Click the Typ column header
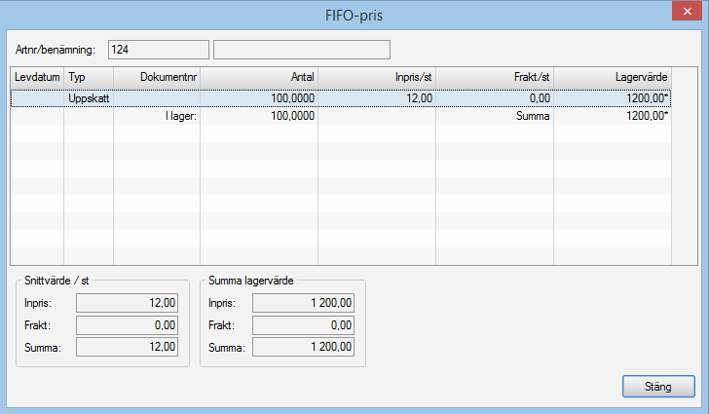This screenshot has width=709, height=414. pos(88,75)
